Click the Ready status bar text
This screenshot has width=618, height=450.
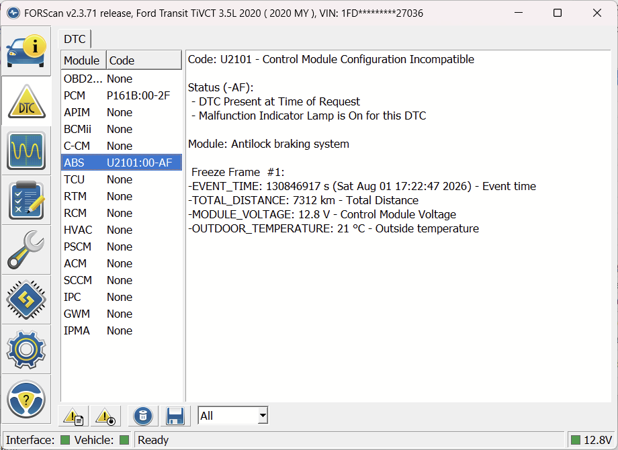153,440
